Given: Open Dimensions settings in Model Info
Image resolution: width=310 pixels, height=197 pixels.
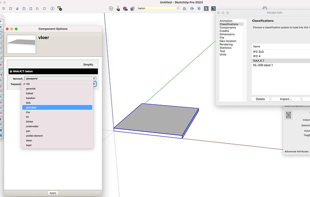Looking at the screenshot, I should tap(227, 34).
